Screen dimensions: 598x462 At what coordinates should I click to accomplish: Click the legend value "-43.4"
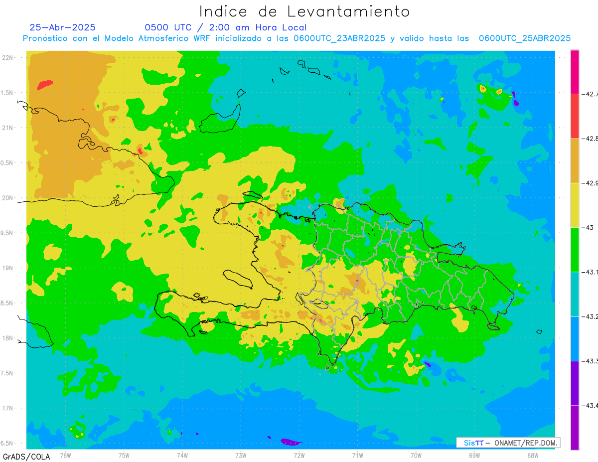(590, 405)
